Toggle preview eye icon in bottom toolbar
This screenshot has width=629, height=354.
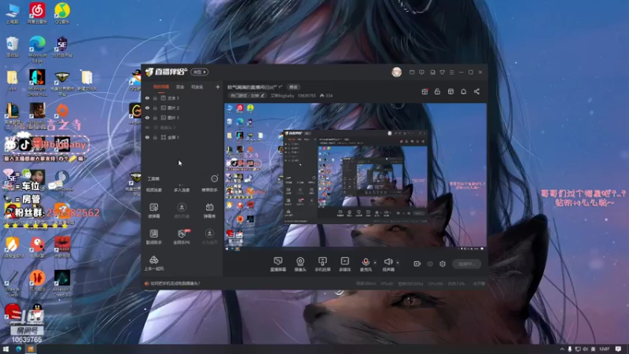[x=430, y=264]
